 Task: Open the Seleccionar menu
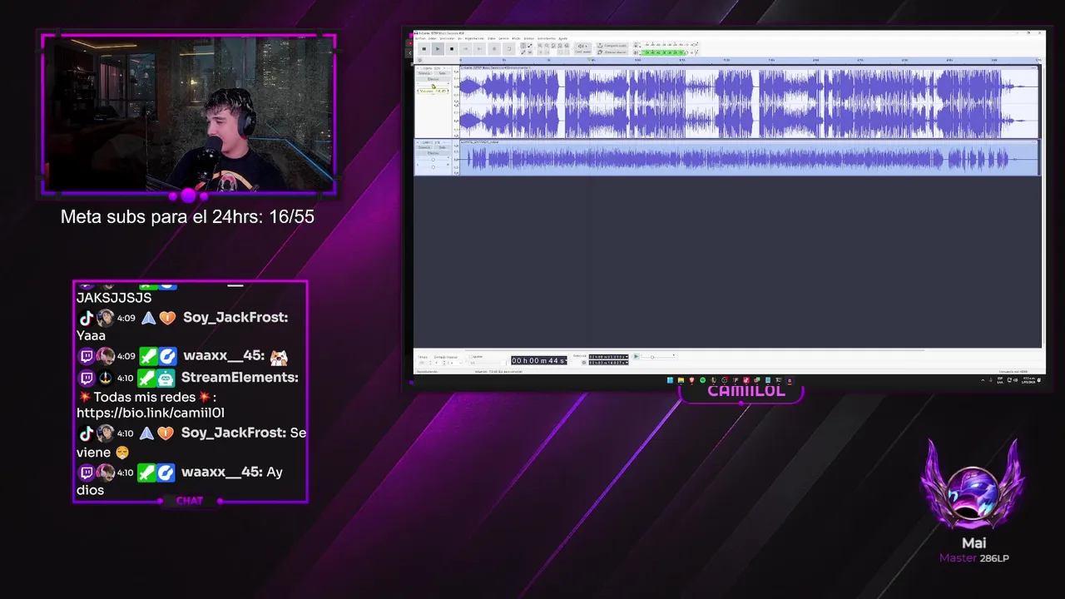point(447,38)
